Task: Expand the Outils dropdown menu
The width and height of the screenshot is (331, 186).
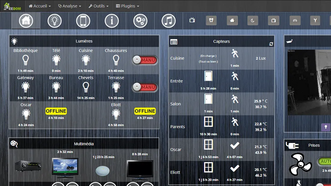Action: click(x=98, y=6)
